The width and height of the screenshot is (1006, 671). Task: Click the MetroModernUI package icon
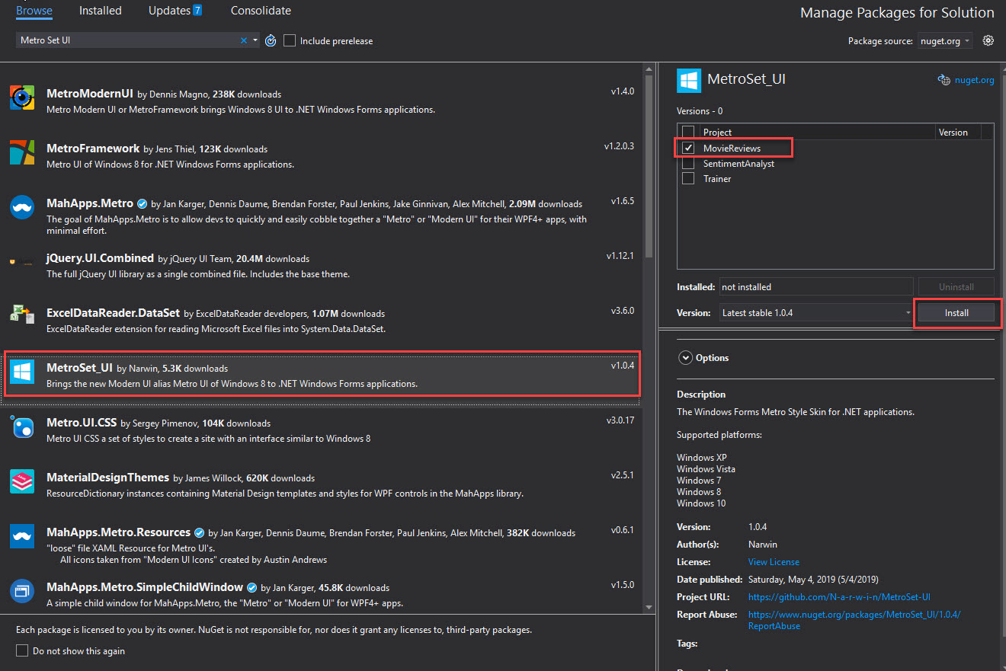(22, 97)
